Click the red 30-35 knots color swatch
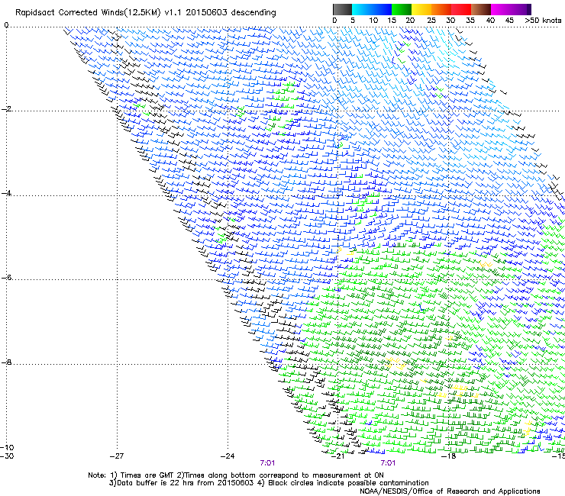This screenshot has height=496, width=565. (x=461, y=9)
